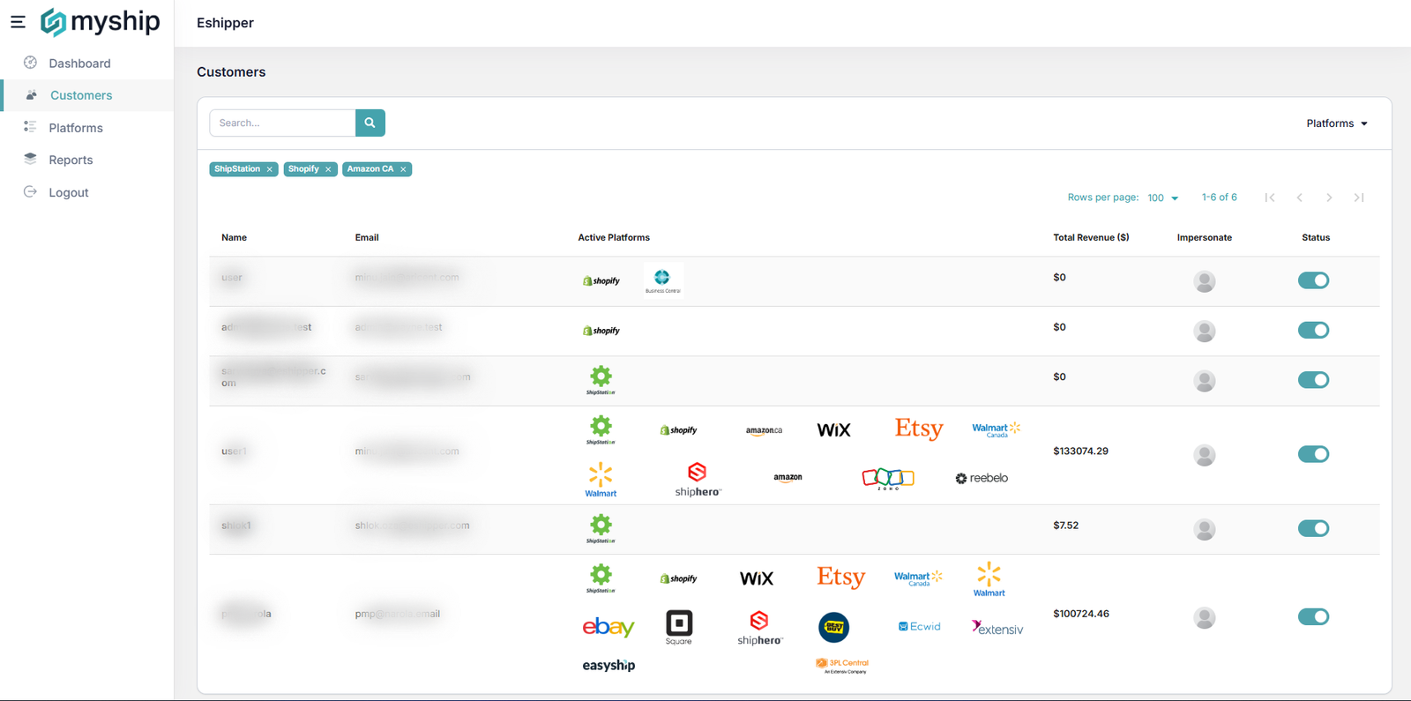Screen dimensions: 1411x701
Task: Go to the first page
Action: pyautogui.click(x=1270, y=198)
